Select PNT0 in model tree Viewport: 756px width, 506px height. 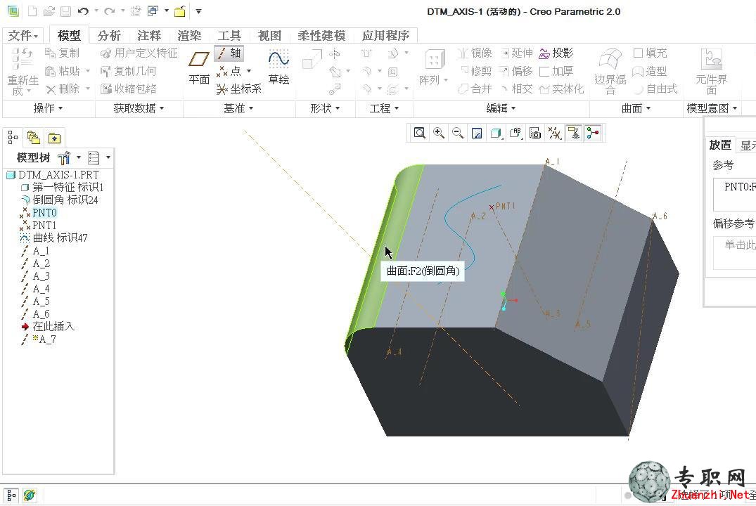(x=39, y=212)
